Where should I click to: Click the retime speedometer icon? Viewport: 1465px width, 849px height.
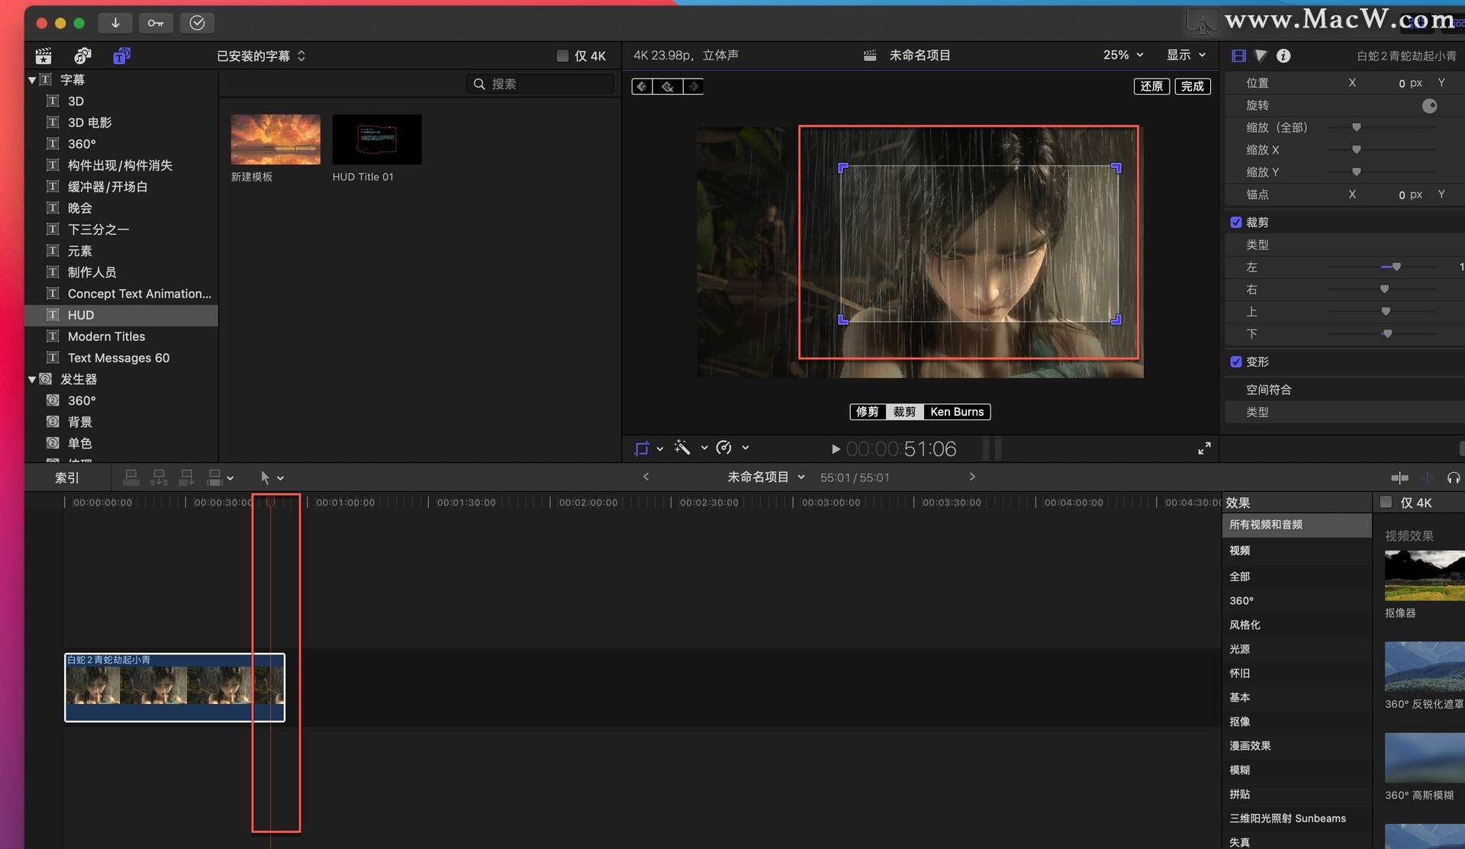tap(724, 449)
